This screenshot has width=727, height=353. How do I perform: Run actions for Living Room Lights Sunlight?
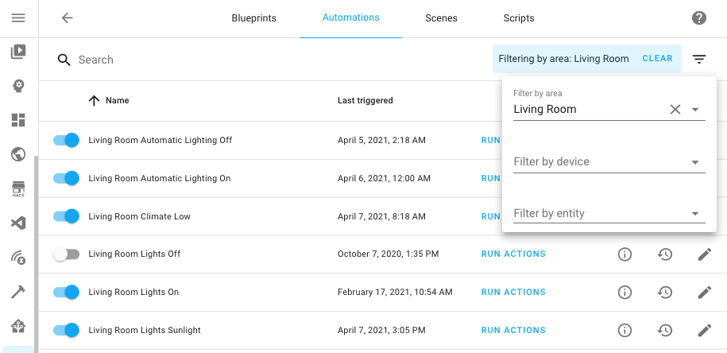[513, 330]
